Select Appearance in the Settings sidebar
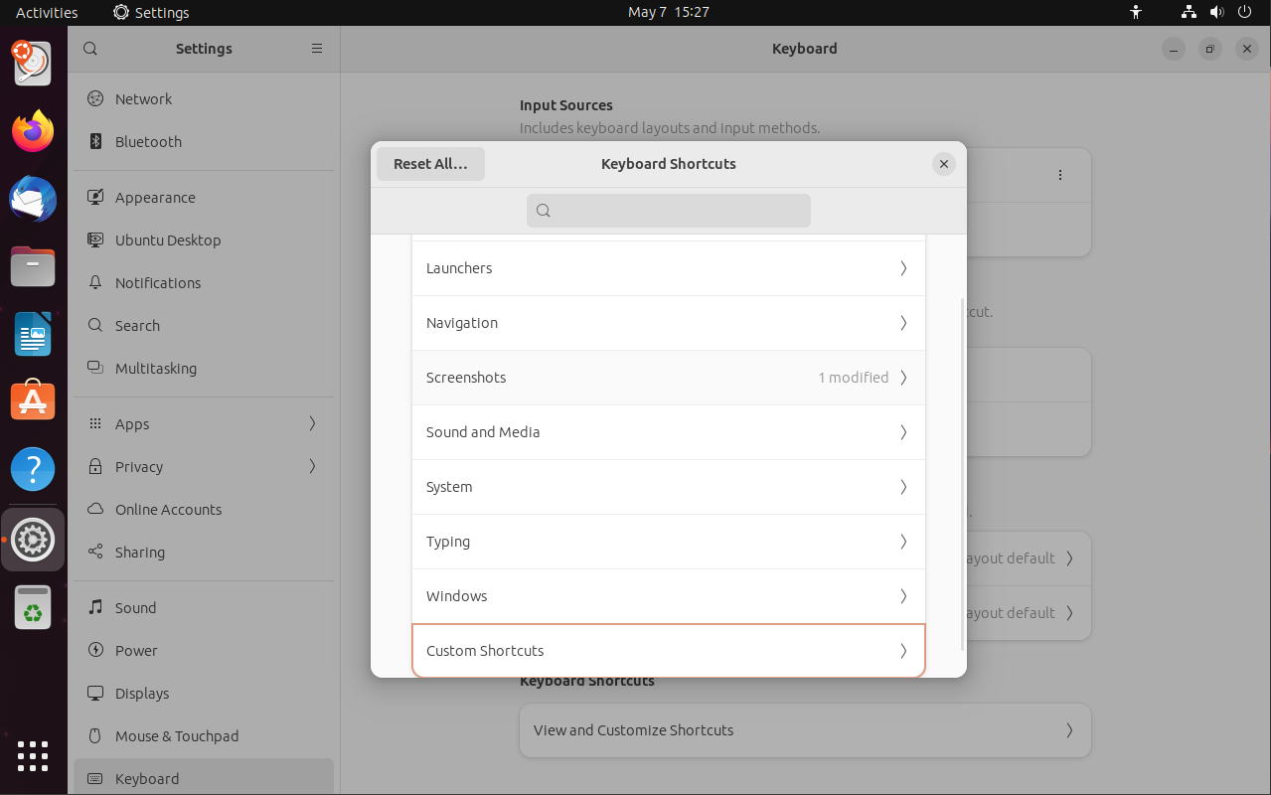 [204, 198]
